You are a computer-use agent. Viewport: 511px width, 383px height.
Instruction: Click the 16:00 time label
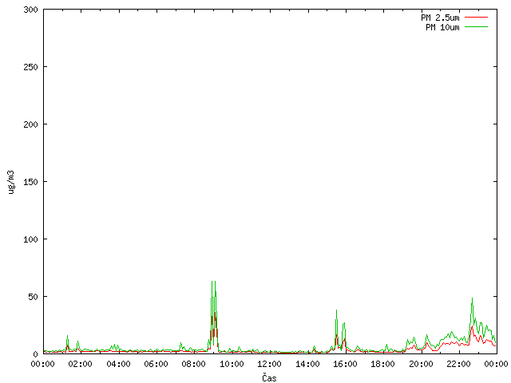pos(345,364)
